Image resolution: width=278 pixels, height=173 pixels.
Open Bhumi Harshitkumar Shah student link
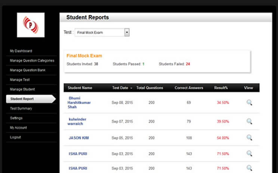(79, 103)
